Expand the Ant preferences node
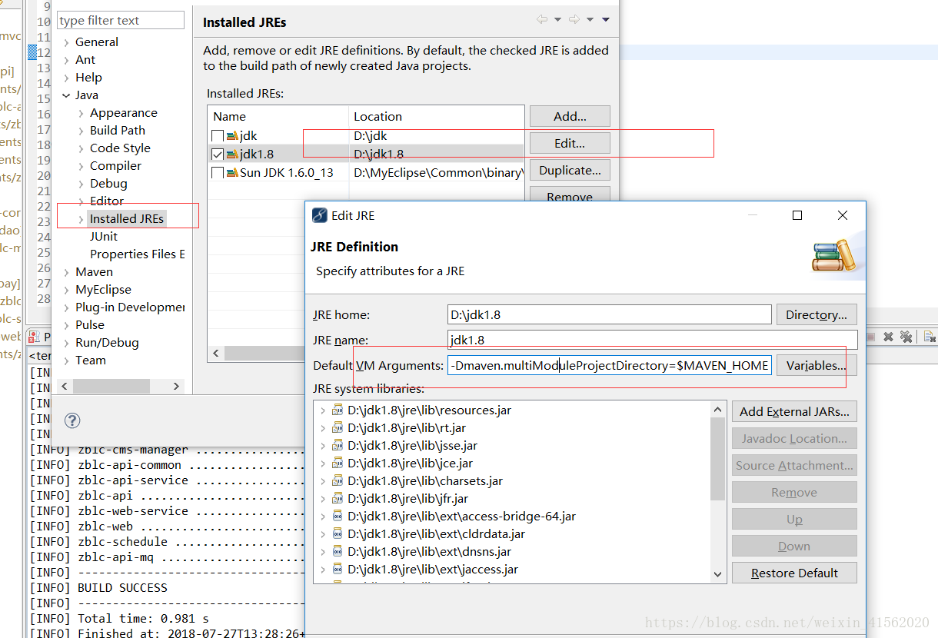This screenshot has height=638, width=938. pyautogui.click(x=67, y=60)
